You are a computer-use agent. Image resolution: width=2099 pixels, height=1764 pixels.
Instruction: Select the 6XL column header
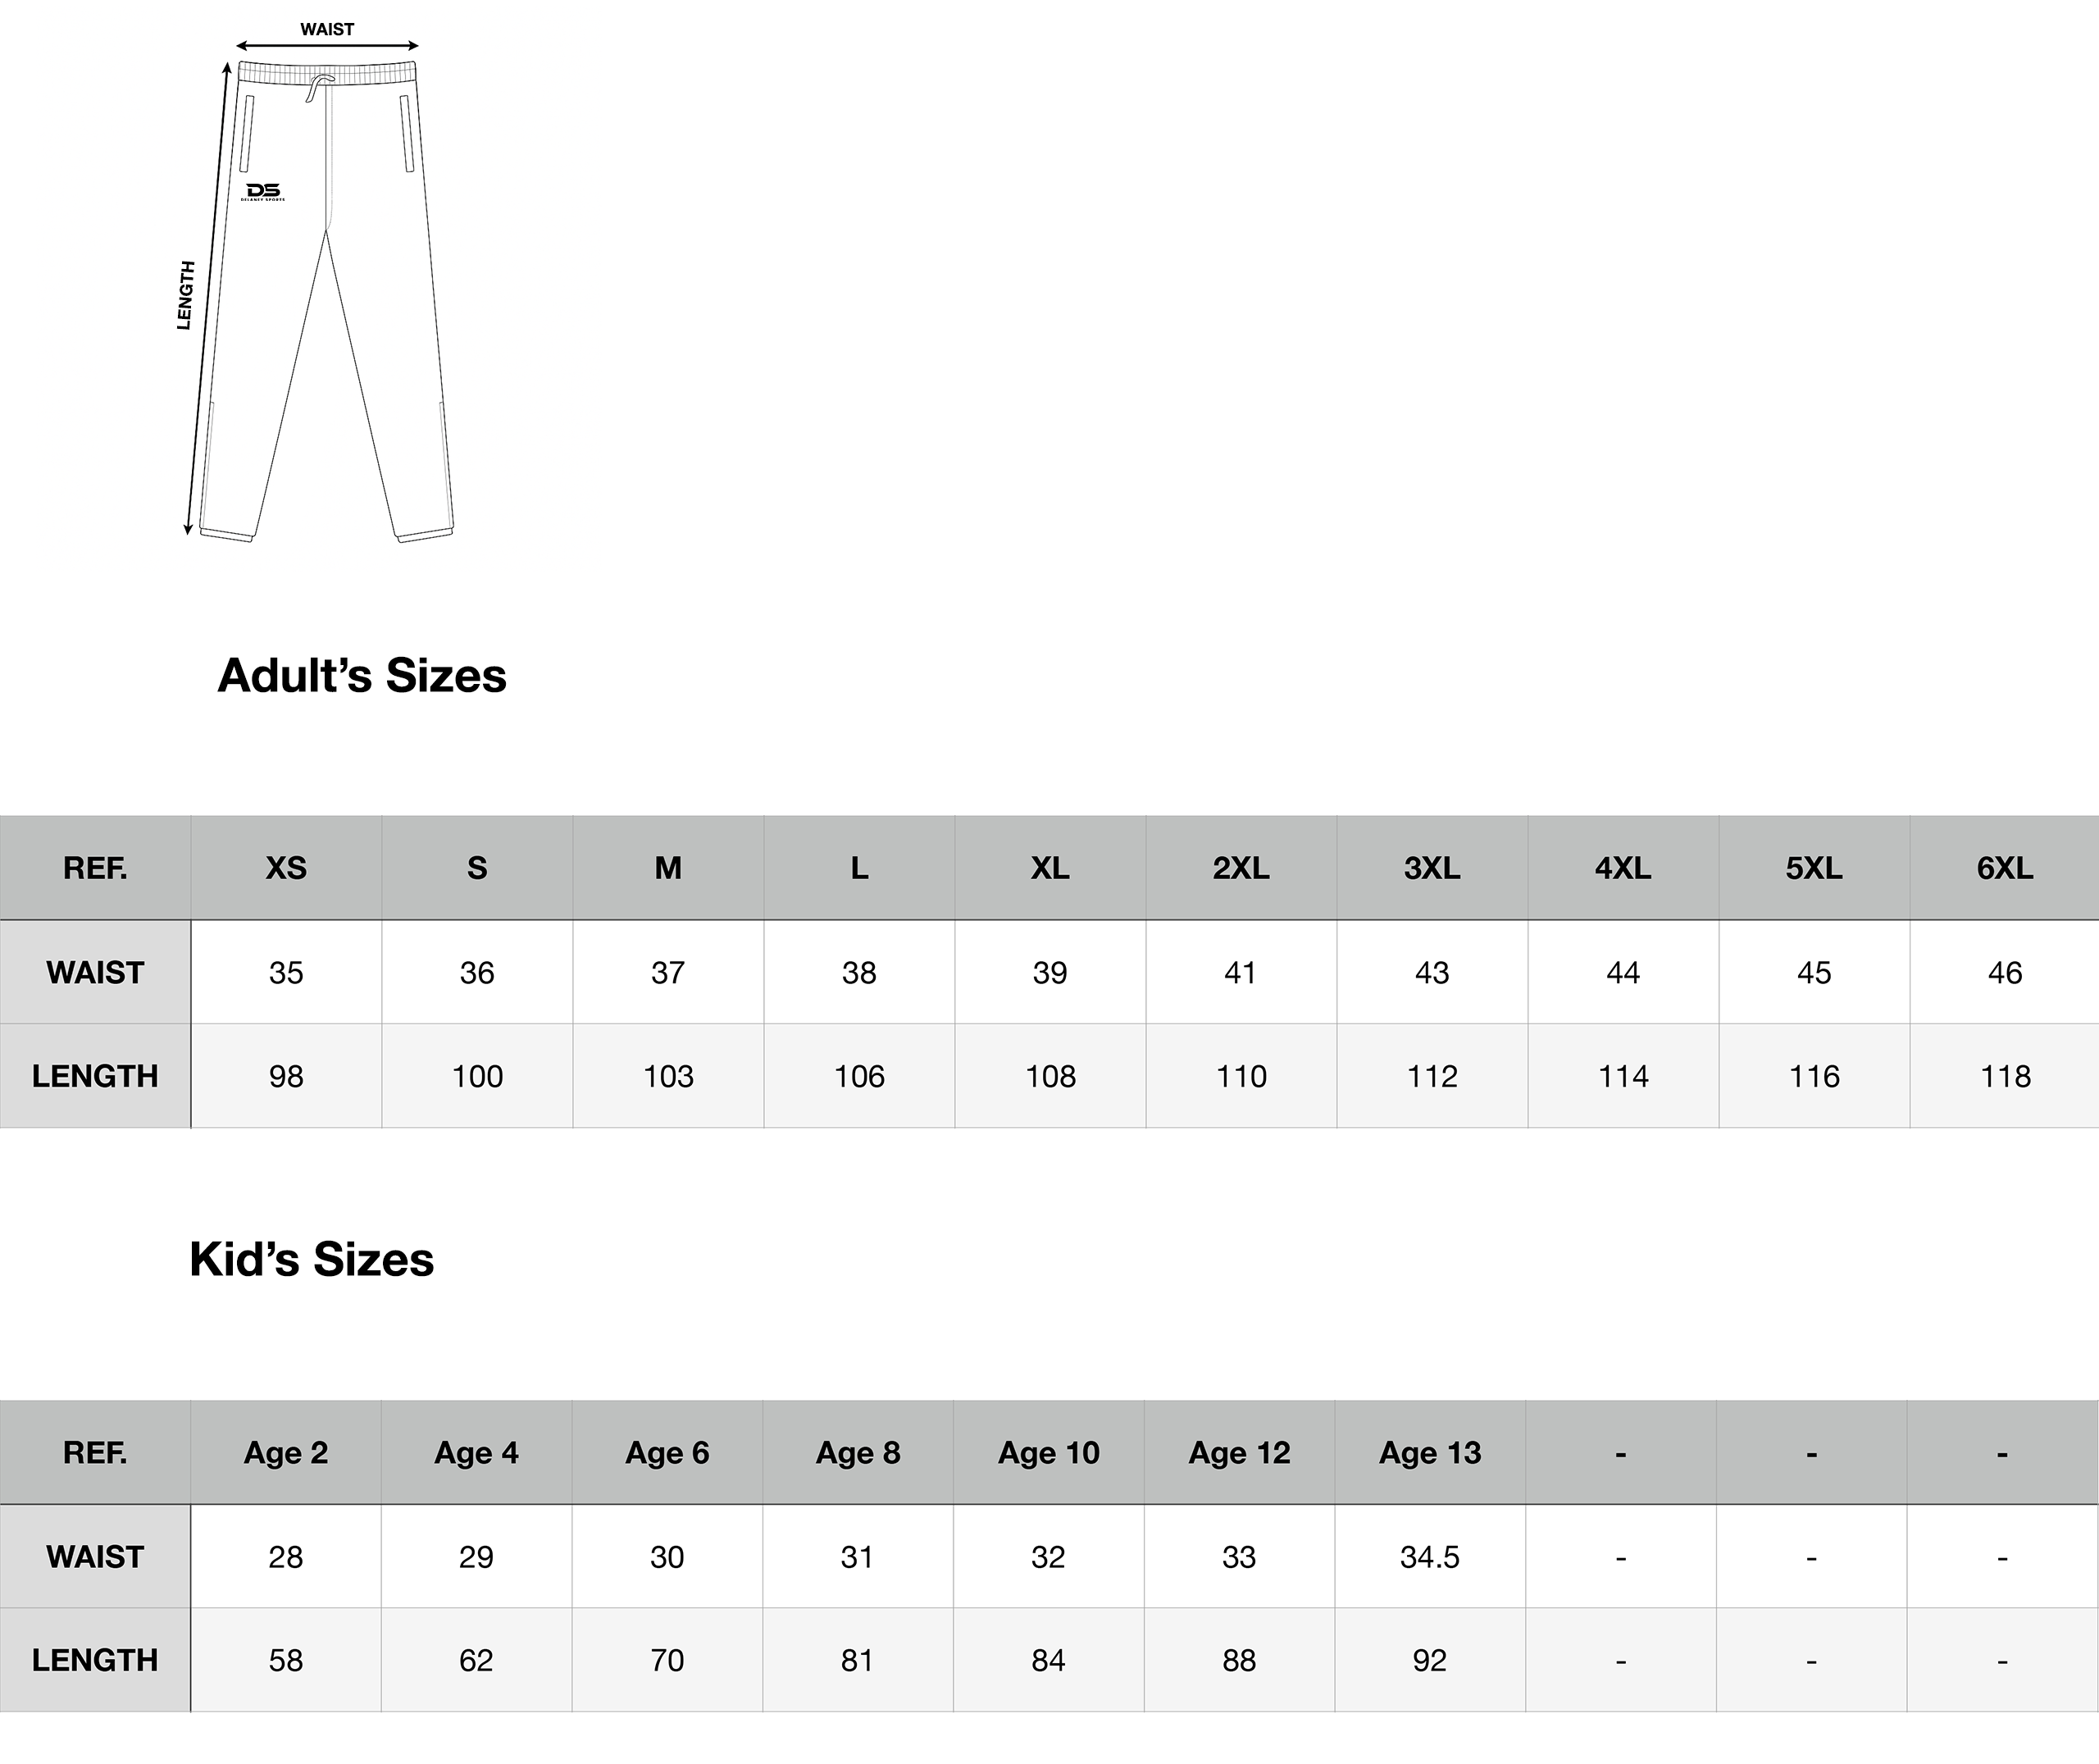[2004, 868]
